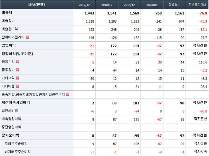This screenshot has height=156, width=209.
Task: Select the 2018/12 column header
Action: 107,5
